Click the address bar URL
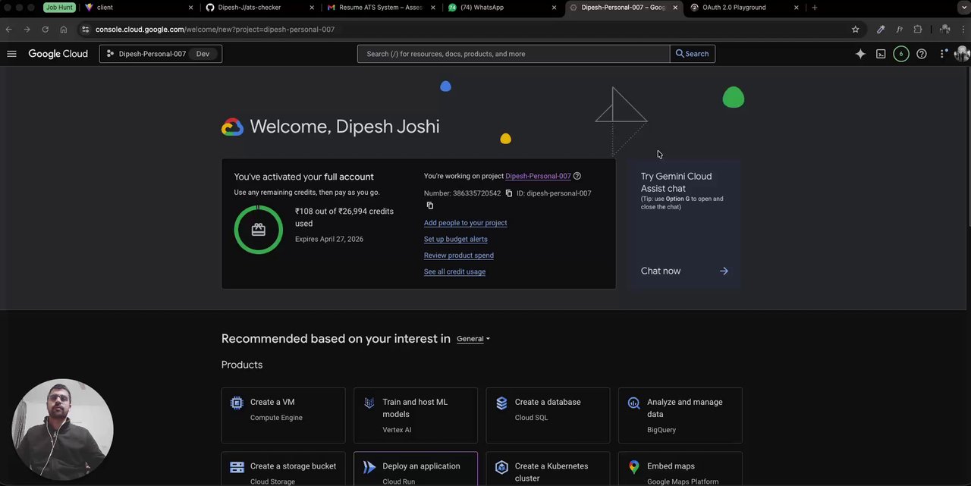 pyautogui.click(x=215, y=30)
